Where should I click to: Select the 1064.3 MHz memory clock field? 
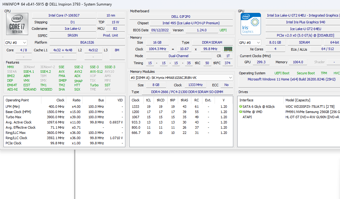tap(157, 49)
